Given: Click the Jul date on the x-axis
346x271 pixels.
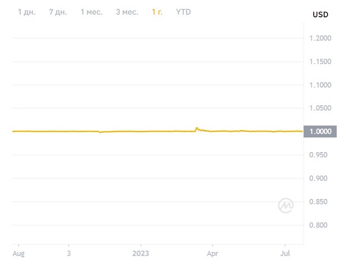Looking at the screenshot, I should [x=285, y=253].
